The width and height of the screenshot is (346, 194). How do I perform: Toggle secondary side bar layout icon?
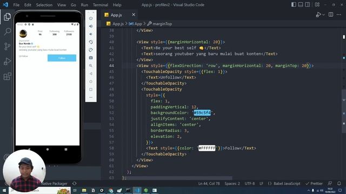(x=308, y=5)
